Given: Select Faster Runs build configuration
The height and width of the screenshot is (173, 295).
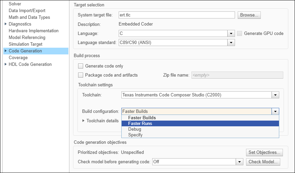Looking at the screenshot, I should coord(140,124).
